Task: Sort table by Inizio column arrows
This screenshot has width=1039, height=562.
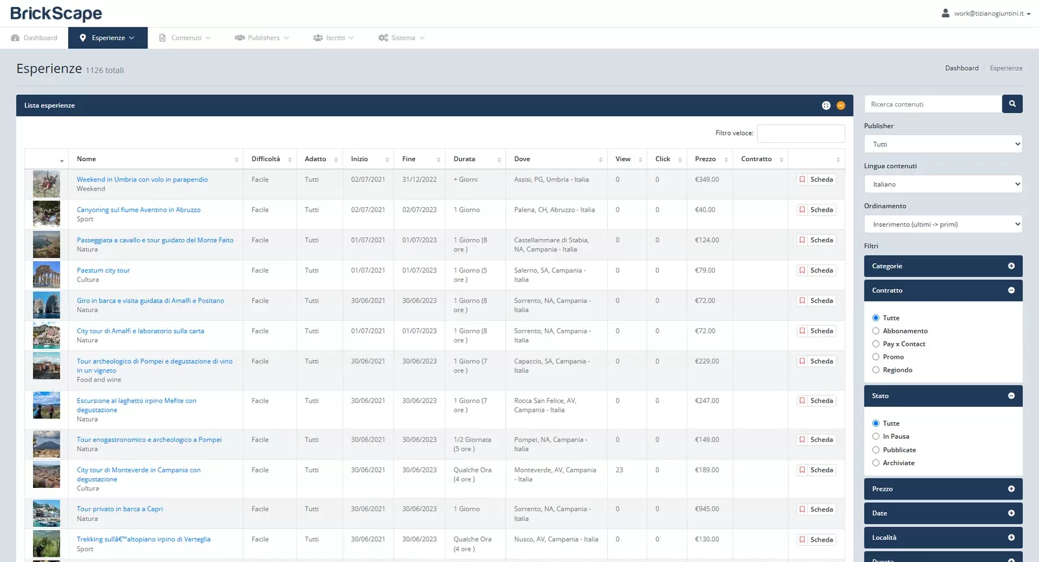Action: (387, 160)
